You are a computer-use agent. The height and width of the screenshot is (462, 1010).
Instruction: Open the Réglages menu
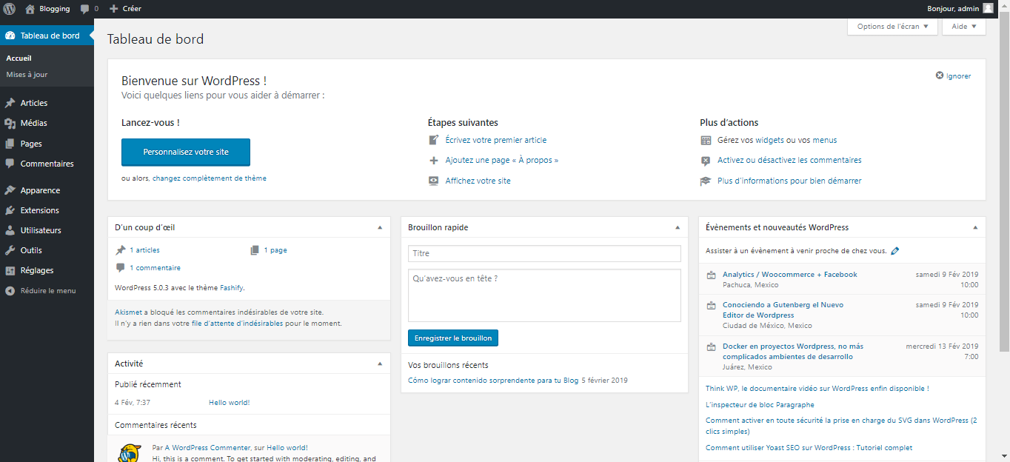point(37,270)
